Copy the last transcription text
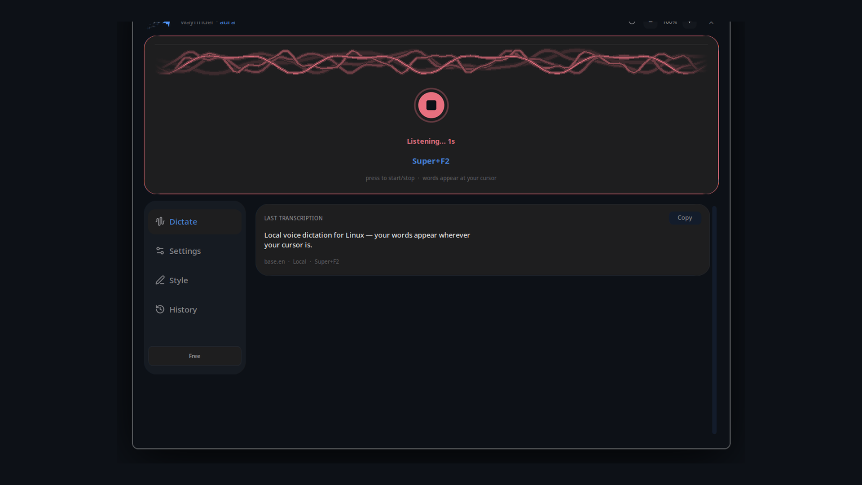 (685, 218)
